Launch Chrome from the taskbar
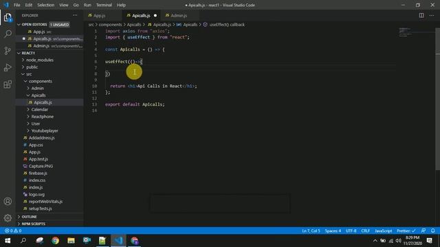Viewport: 440px width, 247px height. coord(55,241)
